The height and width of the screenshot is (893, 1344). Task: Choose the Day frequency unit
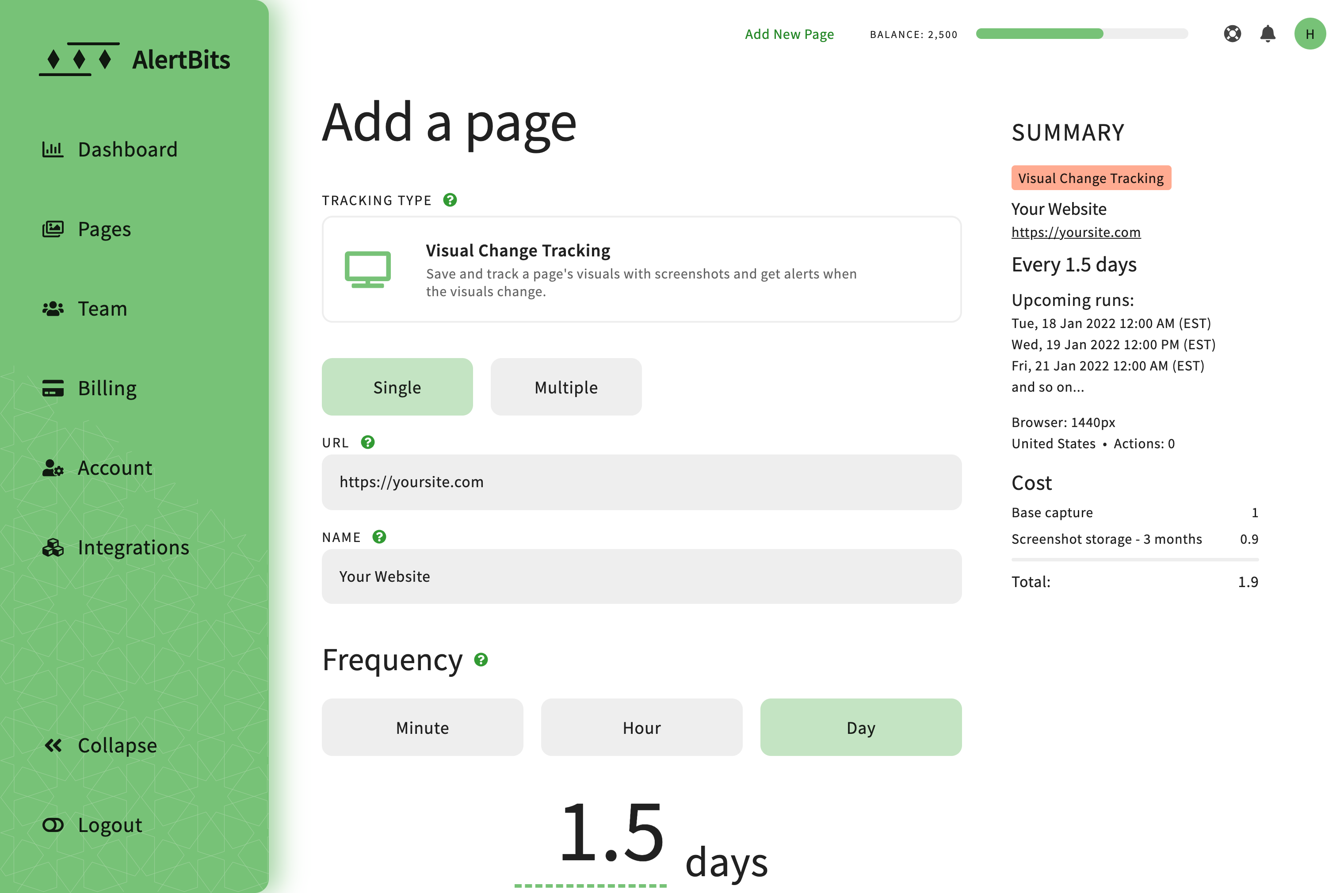coord(860,728)
